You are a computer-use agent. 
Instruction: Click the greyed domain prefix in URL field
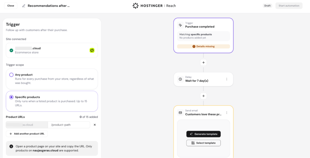tap(27, 125)
